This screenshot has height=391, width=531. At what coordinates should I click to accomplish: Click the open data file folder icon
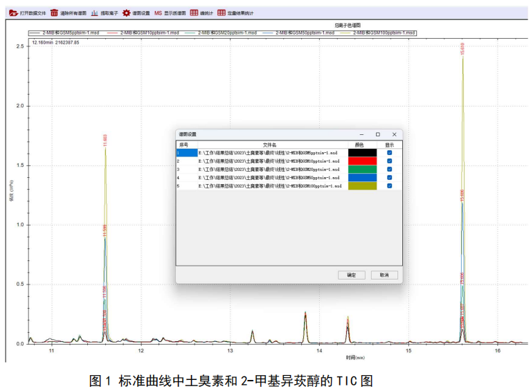[13, 12]
